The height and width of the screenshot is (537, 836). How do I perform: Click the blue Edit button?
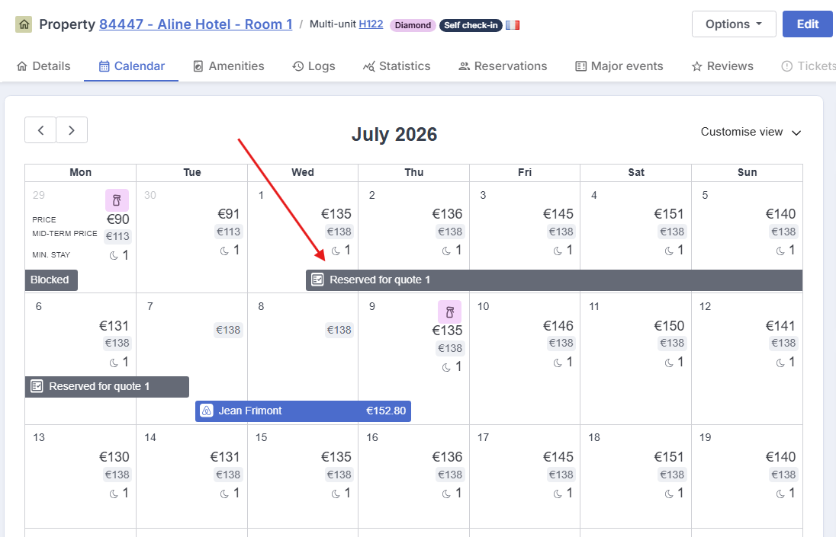click(x=807, y=24)
